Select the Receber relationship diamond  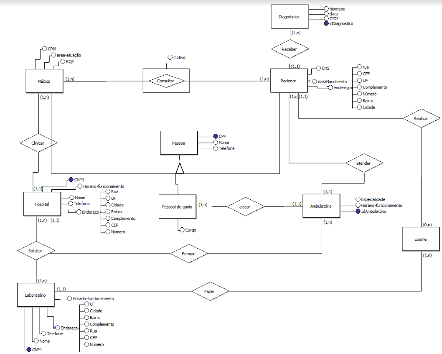point(290,48)
